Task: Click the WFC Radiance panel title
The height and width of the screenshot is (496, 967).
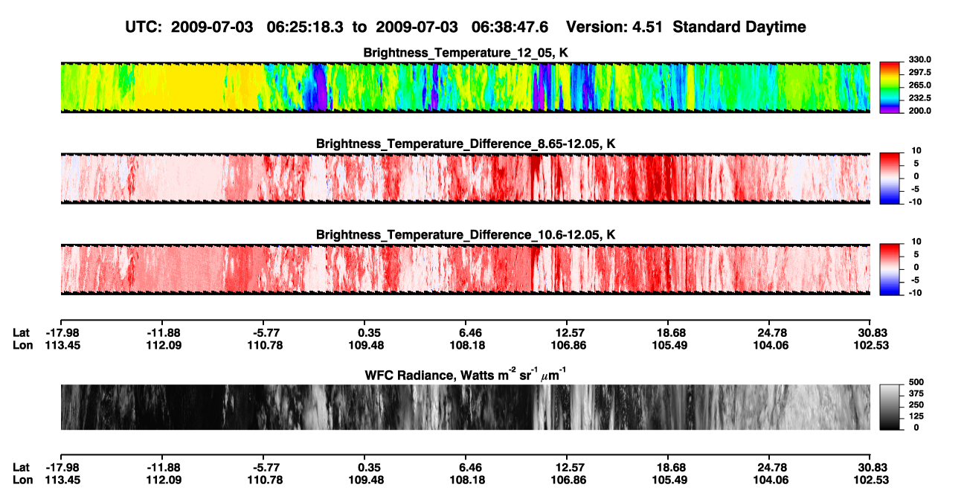Action: coord(466,375)
